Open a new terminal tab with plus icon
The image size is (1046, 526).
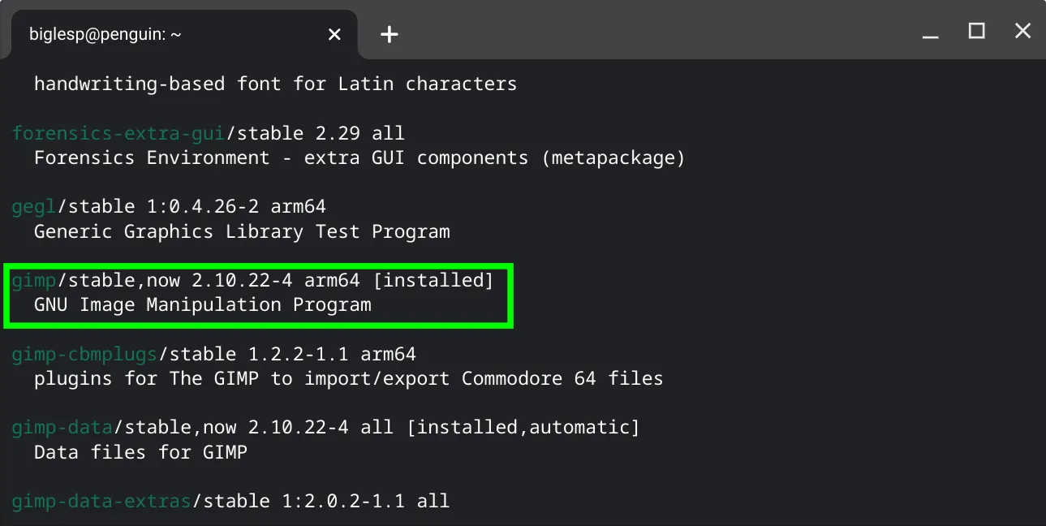click(390, 34)
